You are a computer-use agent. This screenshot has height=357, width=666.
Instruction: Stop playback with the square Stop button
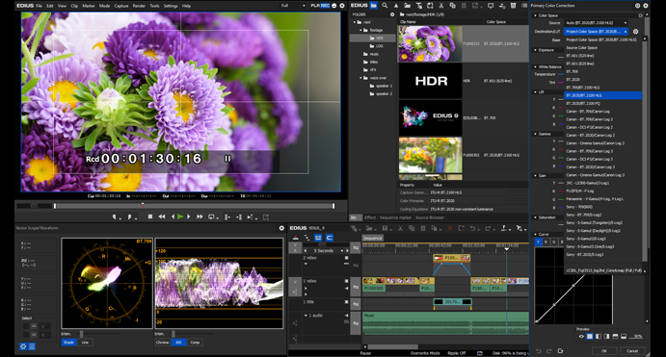click(x=150, y=217)
